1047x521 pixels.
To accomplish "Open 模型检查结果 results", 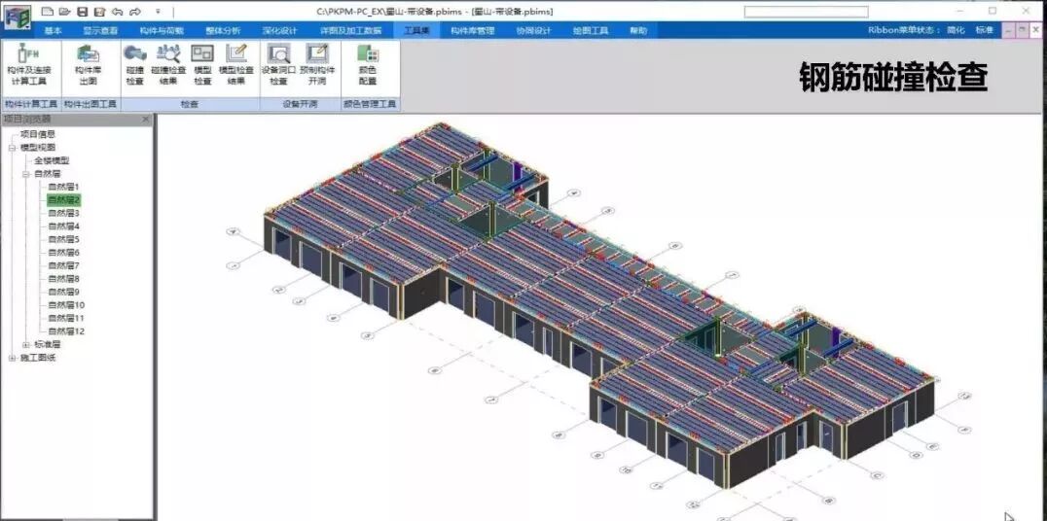I will [x=236, y=65].
